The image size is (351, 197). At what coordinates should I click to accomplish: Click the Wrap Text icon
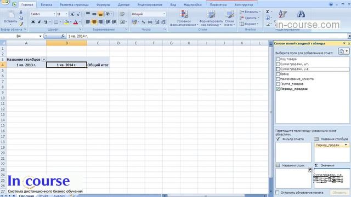click(x=122, y=14)
